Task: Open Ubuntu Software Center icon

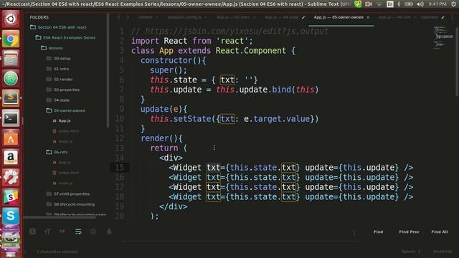Action: pyautogui.click(x=11, y=138)
